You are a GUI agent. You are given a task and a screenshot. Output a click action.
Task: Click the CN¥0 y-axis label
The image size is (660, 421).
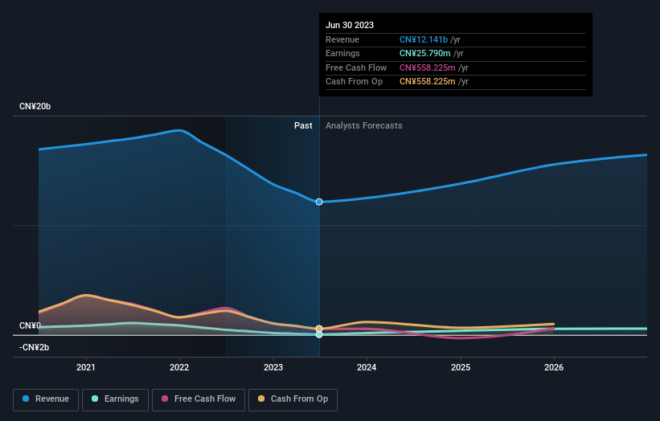pyautogui.click(x=31, y=326)
